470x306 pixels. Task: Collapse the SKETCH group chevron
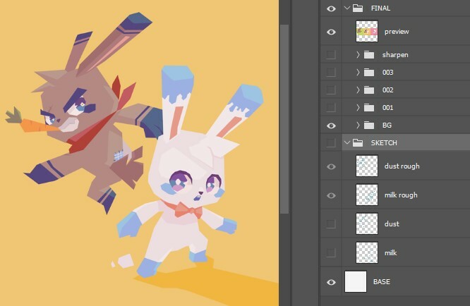coord(347,143)
